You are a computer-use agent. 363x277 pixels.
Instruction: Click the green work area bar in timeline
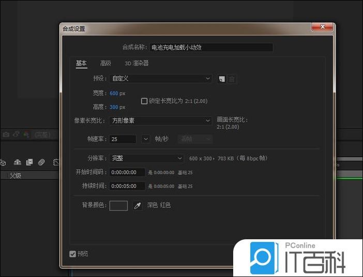[x=349, y=178]
